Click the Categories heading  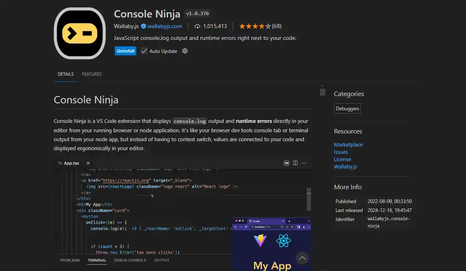coord(349,94)
